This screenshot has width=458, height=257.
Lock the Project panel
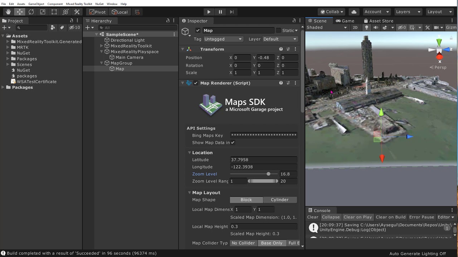point(72,21)
